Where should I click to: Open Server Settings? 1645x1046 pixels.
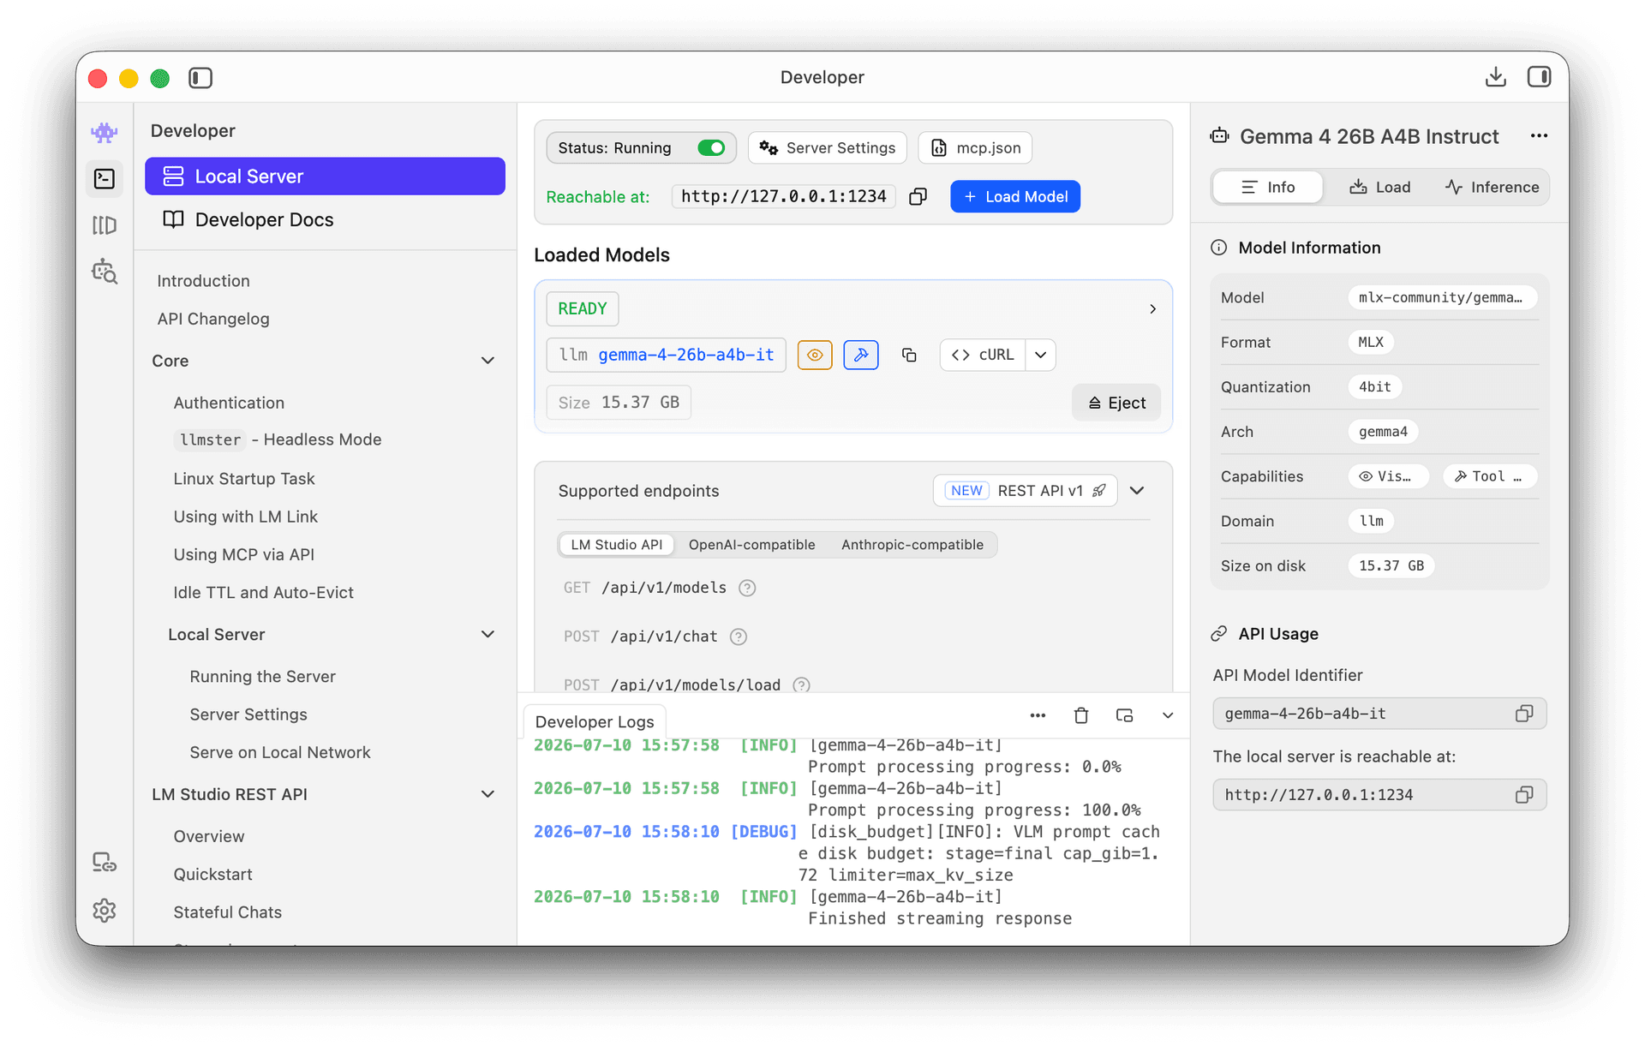pos(828,148)
